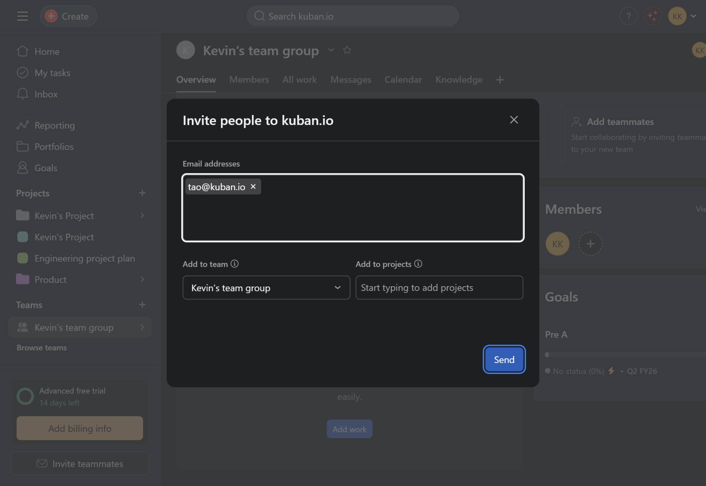Viewport: 706px width, 486px height.
Task: Open the help question mark icon
Action: (628, 16)
